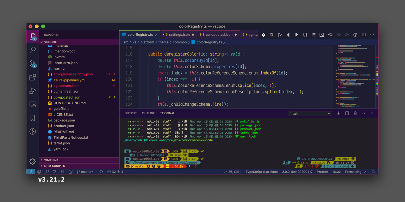Click the Run play icon in editor toolbar
The image size is (405, 202).
[280, 35]
